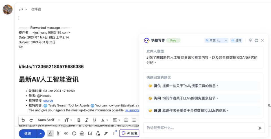This screenshot has width=271, height=139.
Task: Open the source tweet link
Action: pos(48,100)
